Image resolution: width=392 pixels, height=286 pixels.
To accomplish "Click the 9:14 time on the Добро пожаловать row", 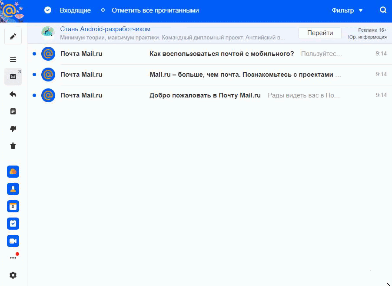I will point(381,95).
